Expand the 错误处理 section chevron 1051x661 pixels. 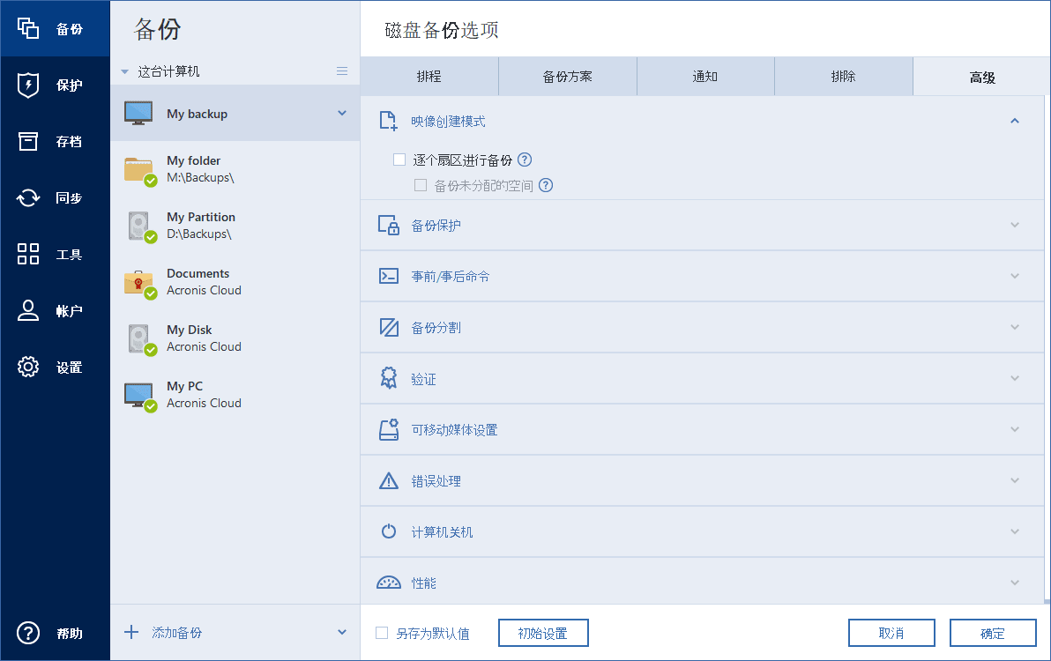coord(1015,481)
